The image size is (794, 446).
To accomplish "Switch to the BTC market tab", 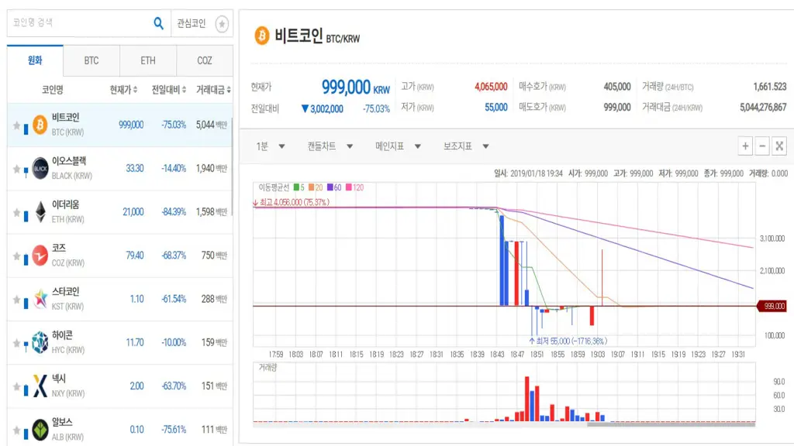I will coord(91,60).
